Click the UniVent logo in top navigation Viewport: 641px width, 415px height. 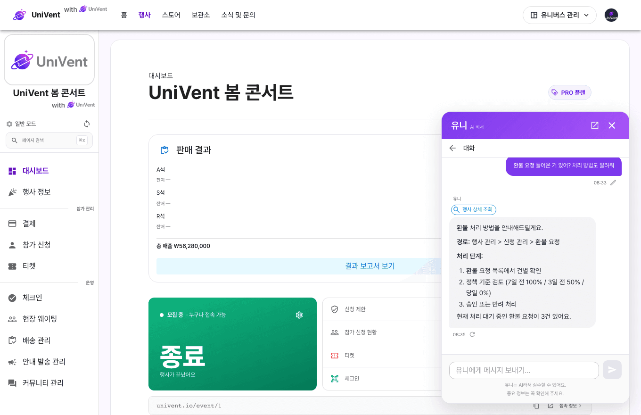click(x=37, y=15)
